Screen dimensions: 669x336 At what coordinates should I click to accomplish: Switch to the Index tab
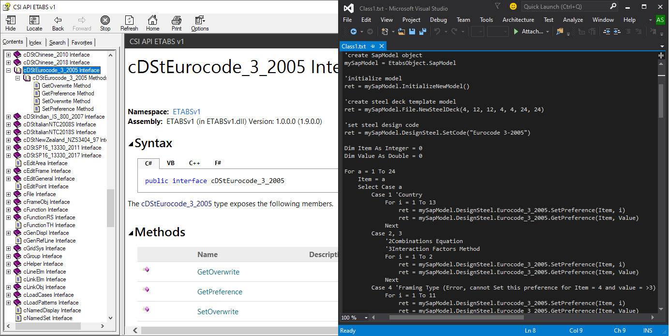point(35,43)
